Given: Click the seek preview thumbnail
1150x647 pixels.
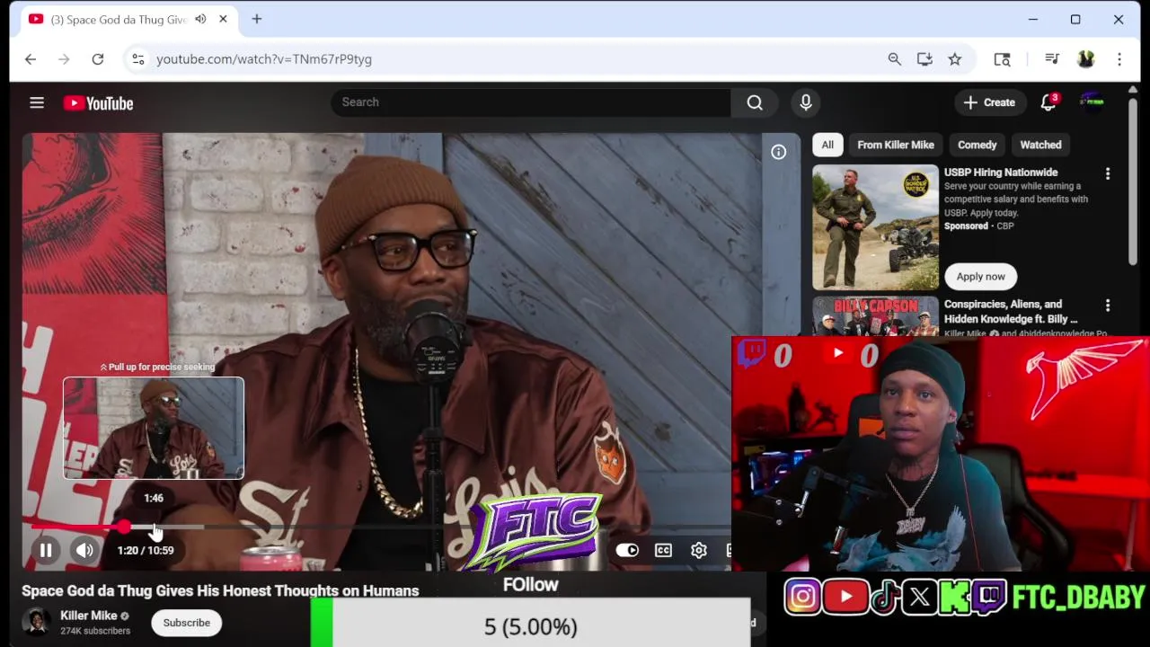Looking at the screenshot, I should coord(154,428).
